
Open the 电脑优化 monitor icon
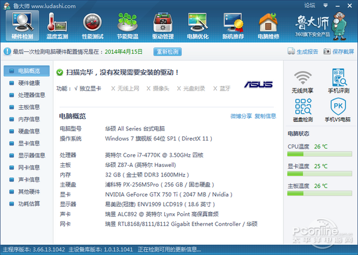[197, 26]
